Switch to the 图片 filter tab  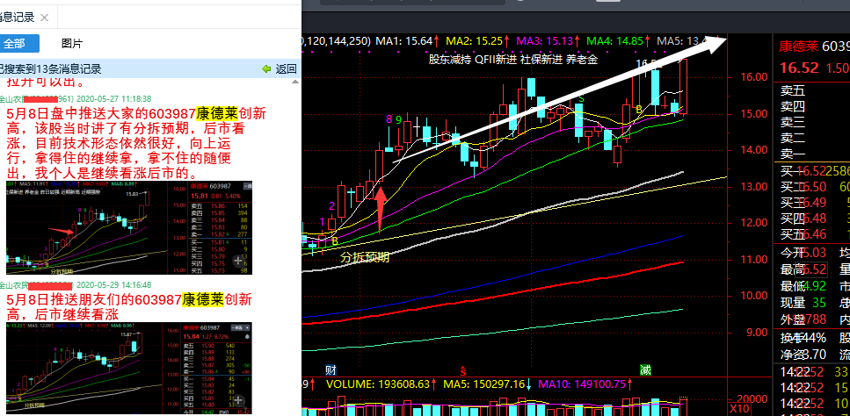tap(72, 44)
